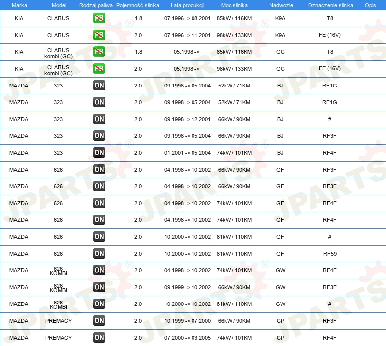Click the RF59 engine code cell

[330, 254]
